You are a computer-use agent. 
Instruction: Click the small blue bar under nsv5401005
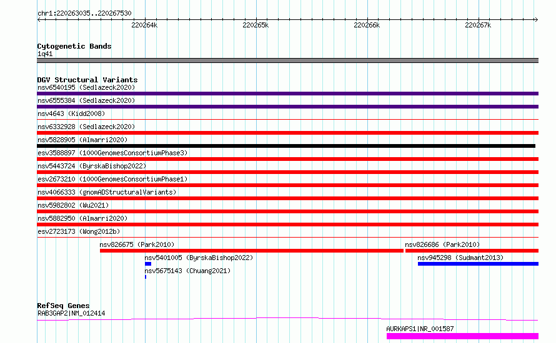pos(148,264)
